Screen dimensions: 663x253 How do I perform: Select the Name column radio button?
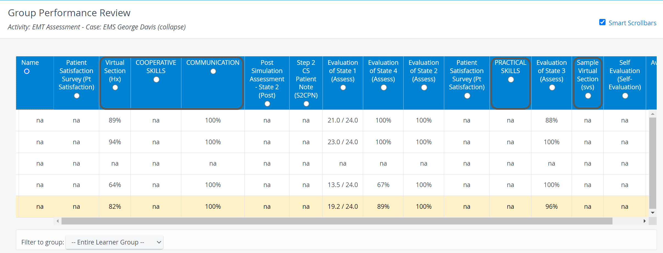[27, 71]
